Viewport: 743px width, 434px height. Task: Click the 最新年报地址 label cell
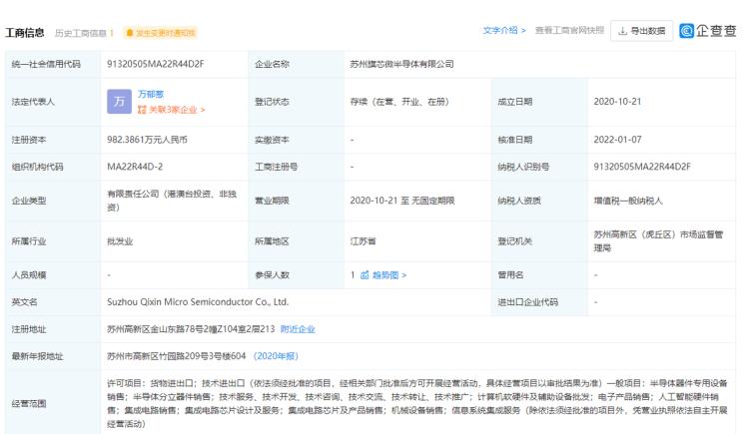53,356
